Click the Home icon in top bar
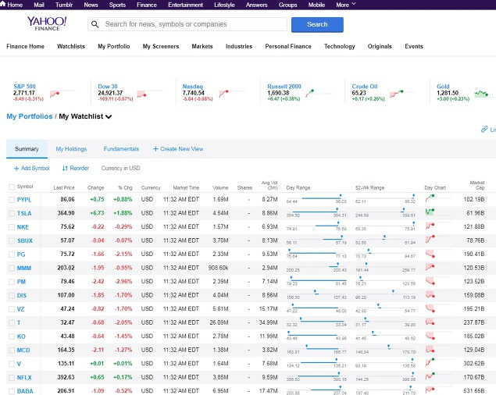The width and height of the screenshot is (496, 395). 3,4
